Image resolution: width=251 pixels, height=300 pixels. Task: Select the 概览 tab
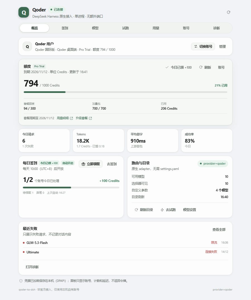point(34,28)
